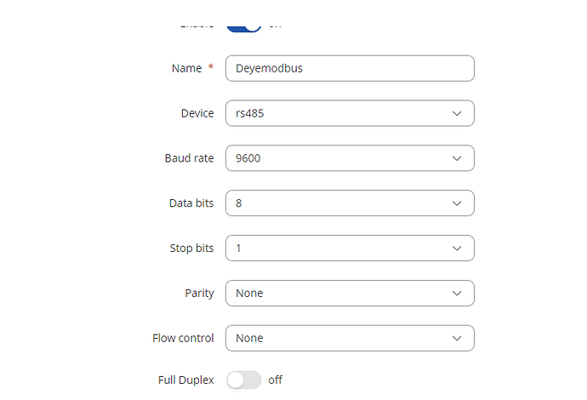Click the Name field containing Deyemodbus
This screenshot has width=587, height=400.
click(350, 68)
